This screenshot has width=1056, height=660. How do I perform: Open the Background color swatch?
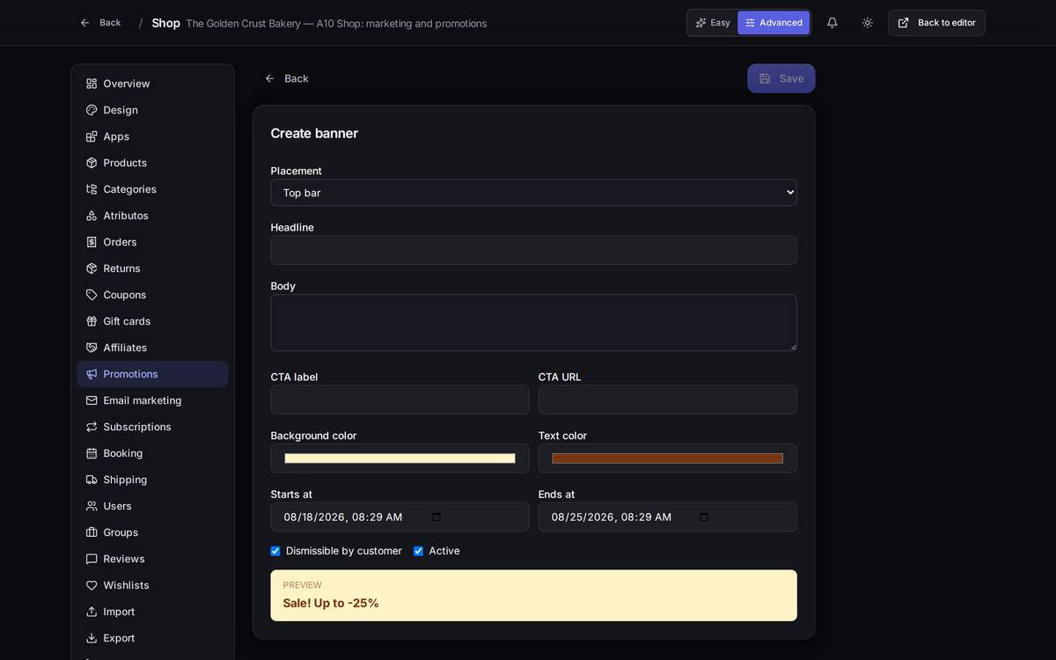tap(400, 458)
